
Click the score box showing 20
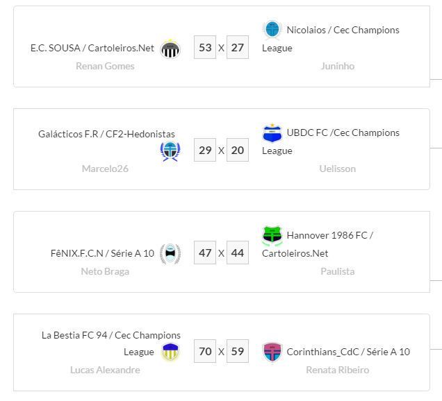tap(238, 151)
